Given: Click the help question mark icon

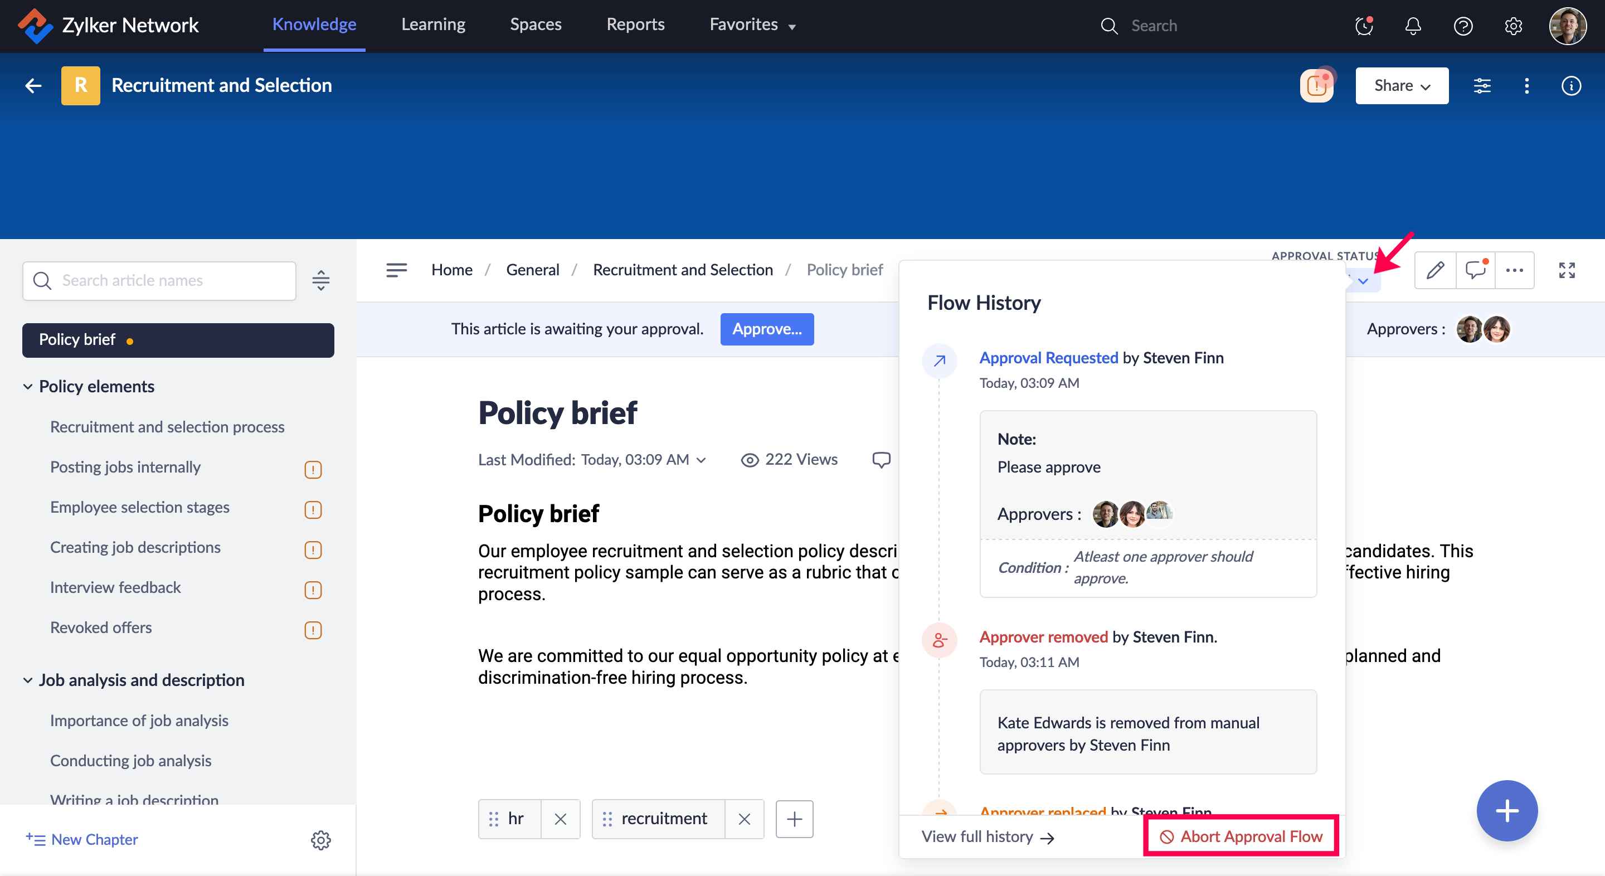Looking at the screenshot, I should 1462,26.
